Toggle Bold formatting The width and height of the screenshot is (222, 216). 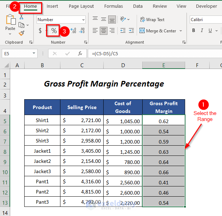click(x=194, y=30)
